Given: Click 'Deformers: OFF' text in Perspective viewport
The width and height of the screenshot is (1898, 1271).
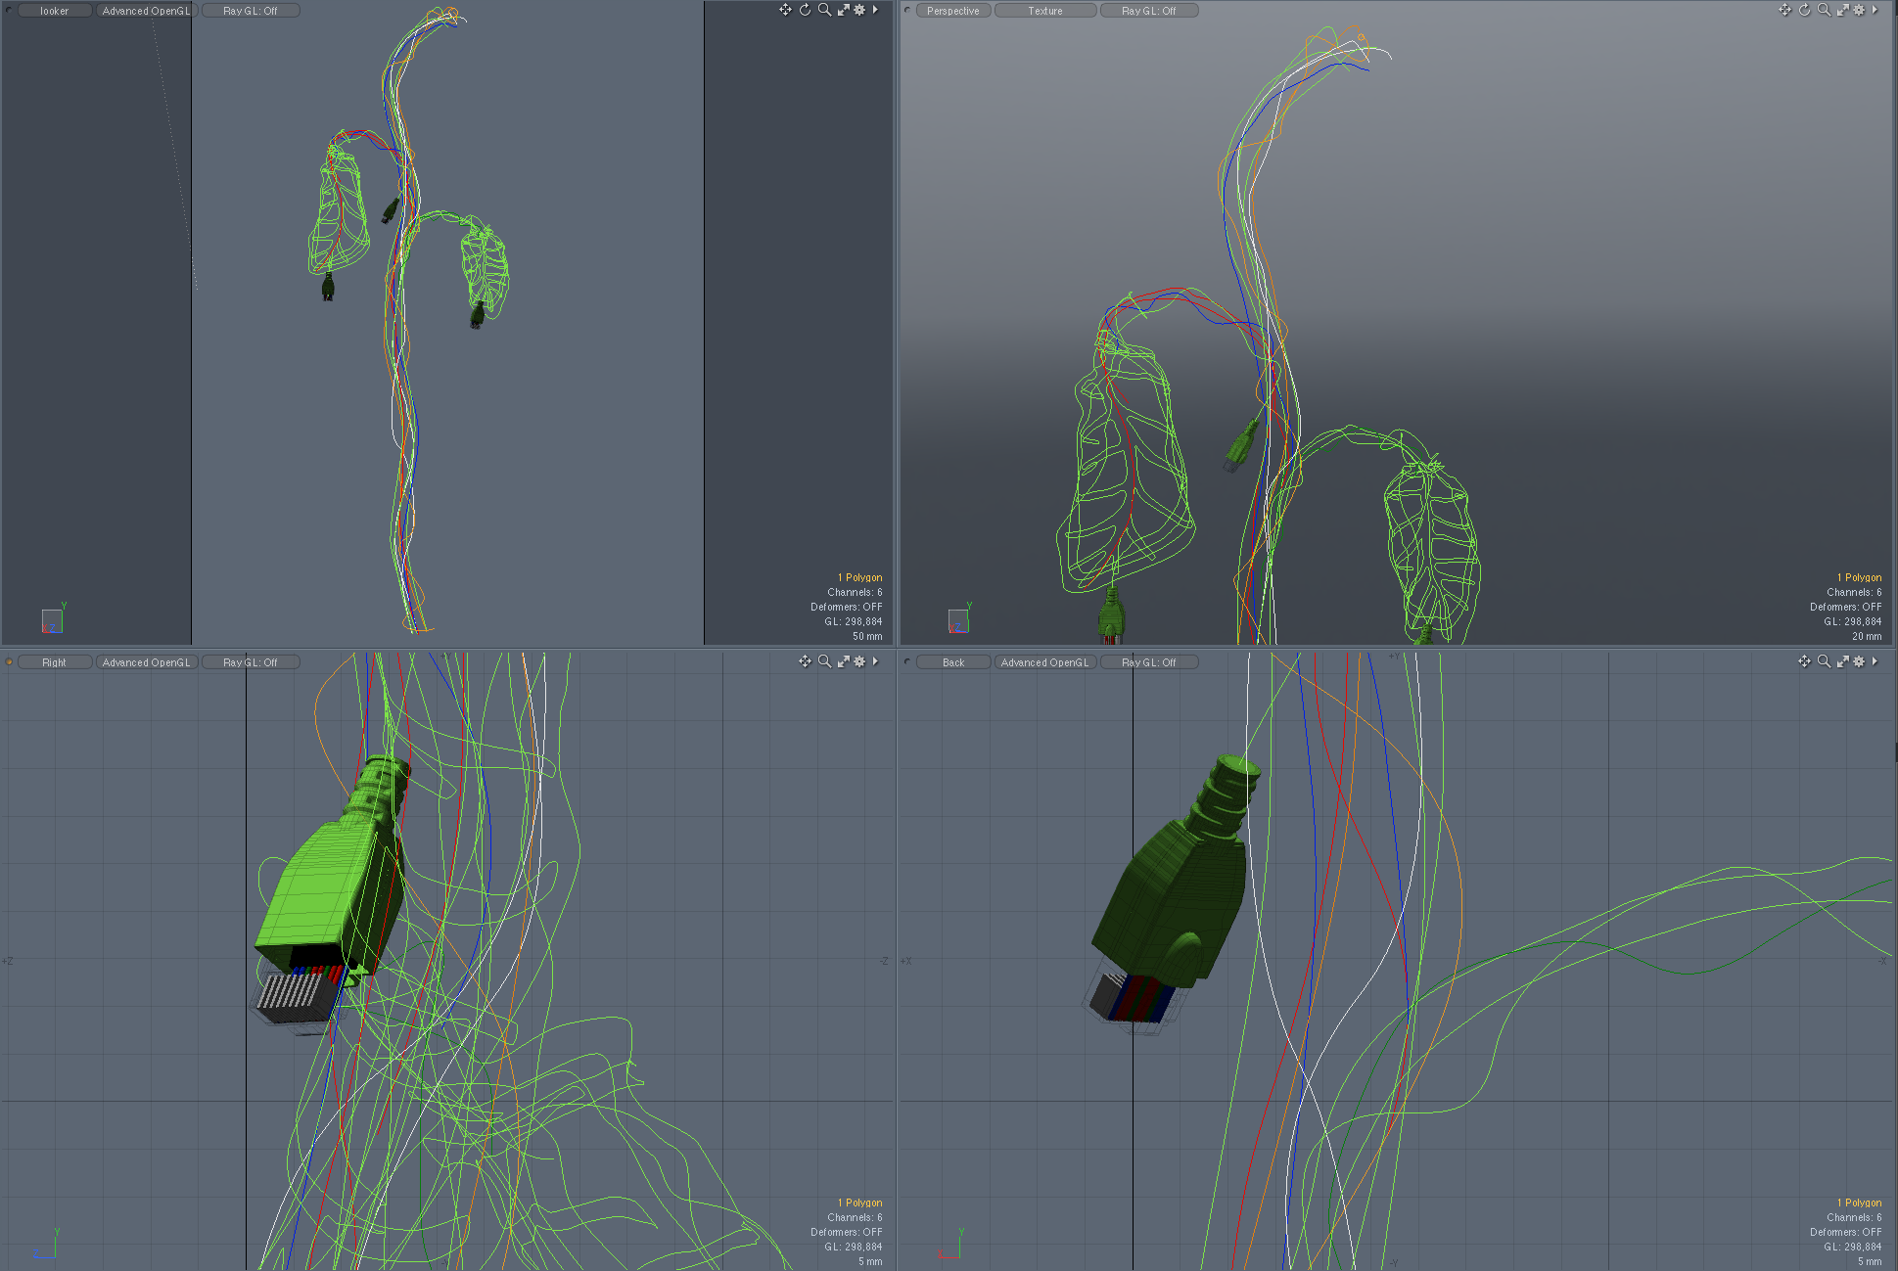Looking at the screenshot, I should 1846,607.
